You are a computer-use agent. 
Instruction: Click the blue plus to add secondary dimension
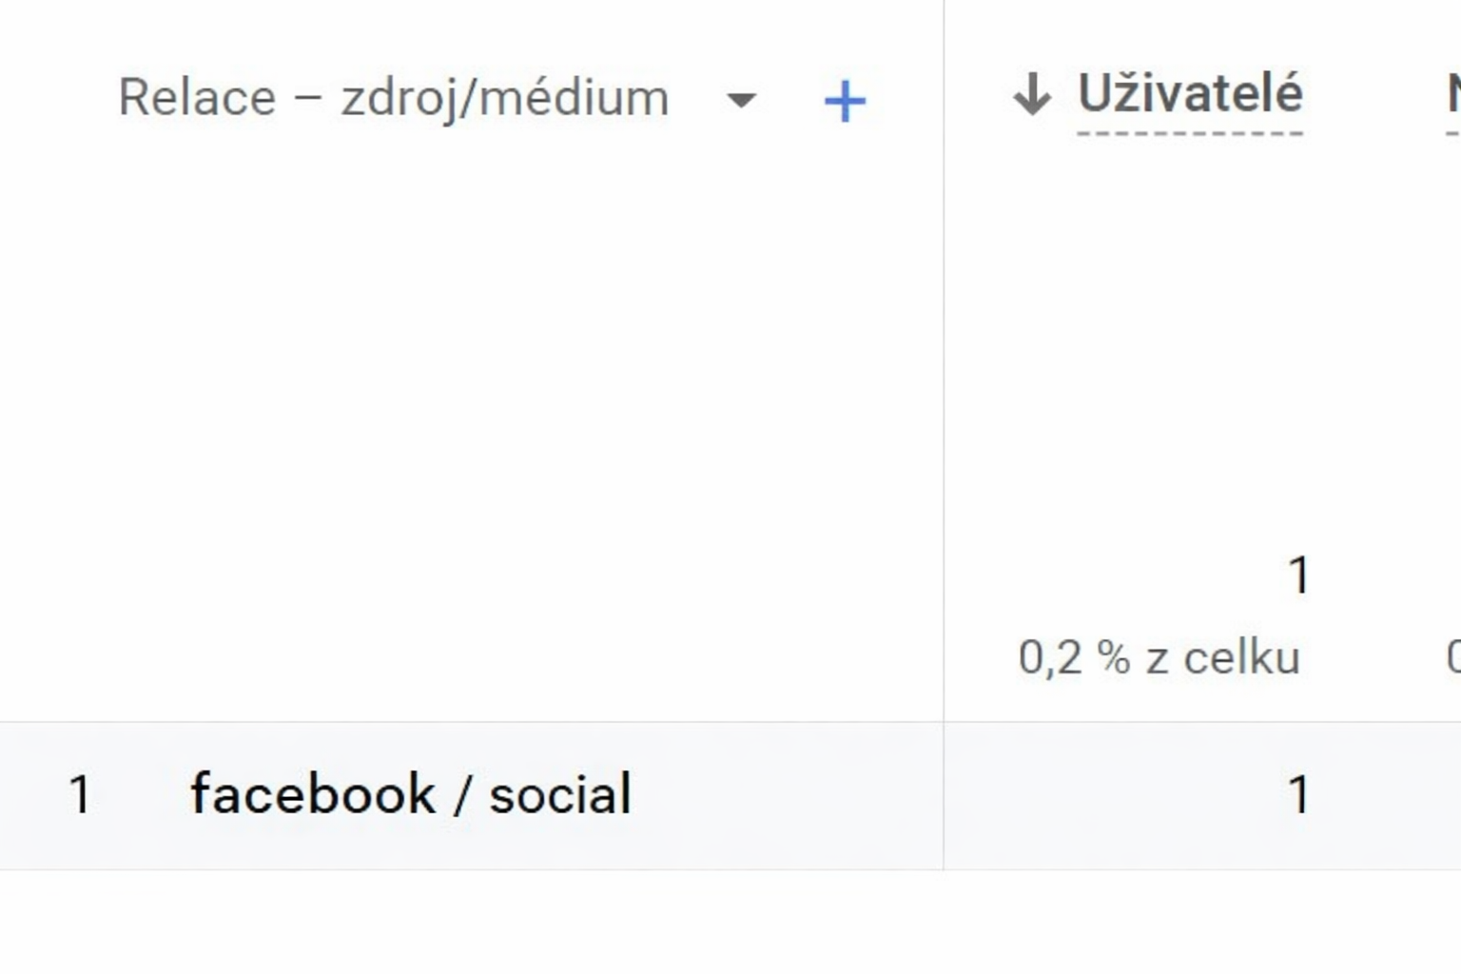click(845, 101)
